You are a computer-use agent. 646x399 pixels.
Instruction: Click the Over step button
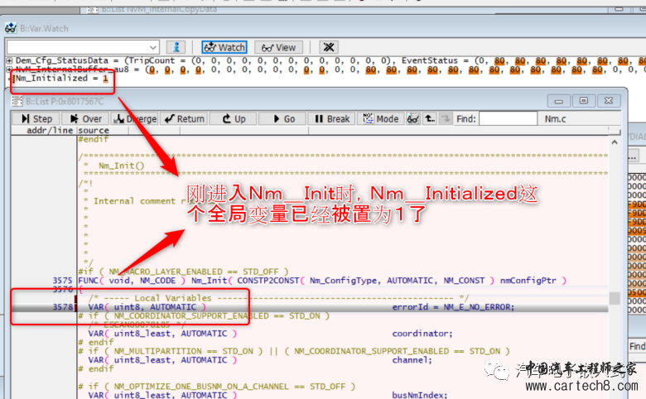tap(84, 118)
